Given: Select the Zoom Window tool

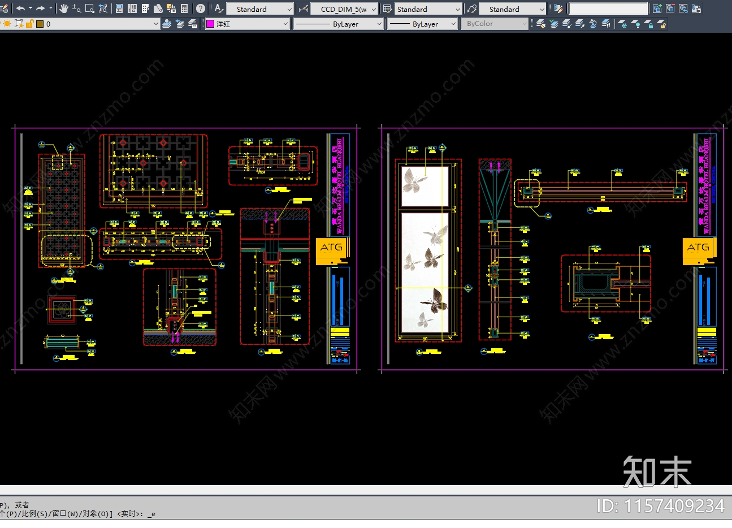Looking at the screenshot, I should [90, 8].
